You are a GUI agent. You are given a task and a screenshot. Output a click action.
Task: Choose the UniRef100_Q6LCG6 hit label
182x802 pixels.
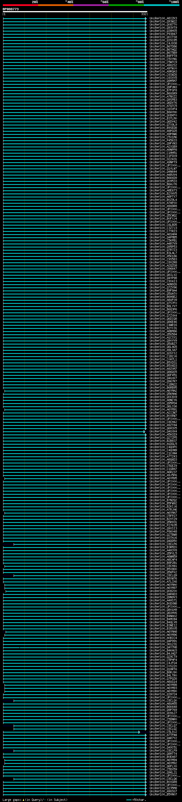point(163,407)
